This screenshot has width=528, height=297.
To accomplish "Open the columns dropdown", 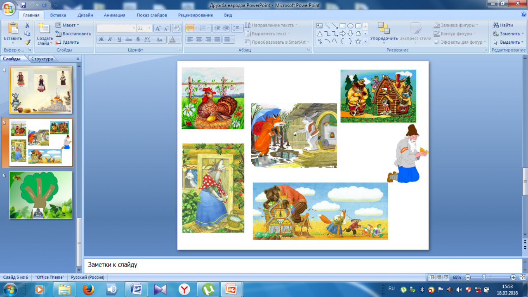I will [229, 40].
